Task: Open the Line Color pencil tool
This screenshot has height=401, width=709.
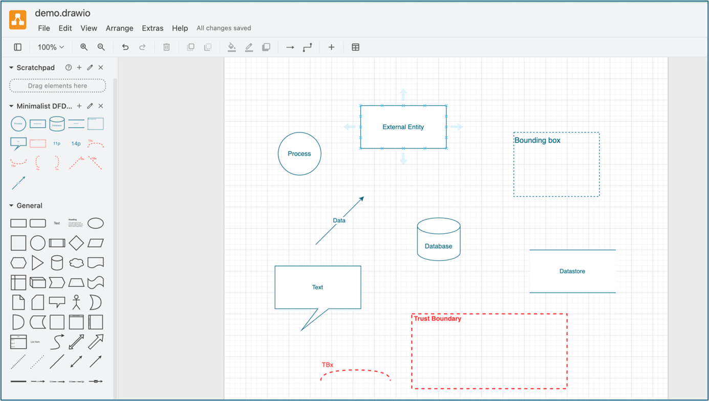Action: (249, 47)
